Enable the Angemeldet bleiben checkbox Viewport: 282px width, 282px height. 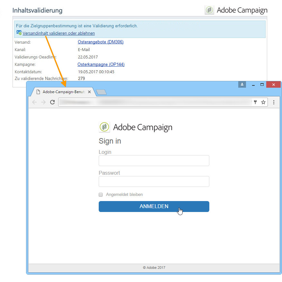101,195
